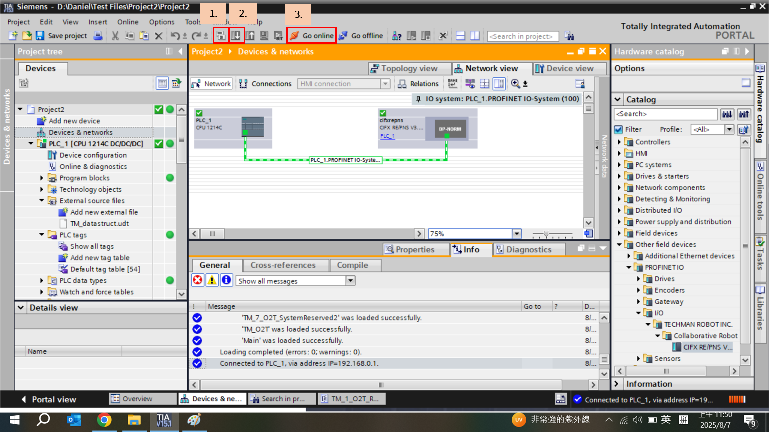Collapse the PLC tags tree node

(x=42, y=235)
